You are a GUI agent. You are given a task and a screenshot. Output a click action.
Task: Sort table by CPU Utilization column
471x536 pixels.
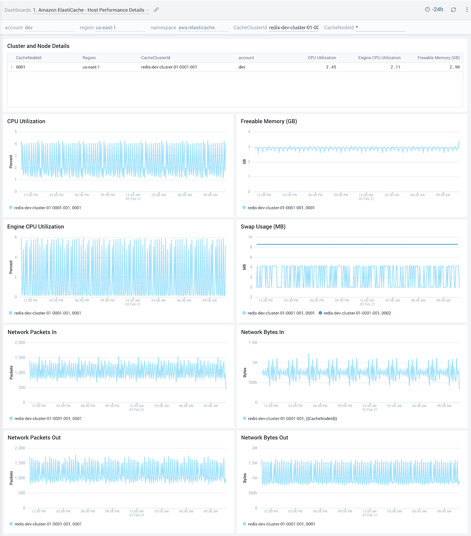pyautogui.click(x=322, y=58)
